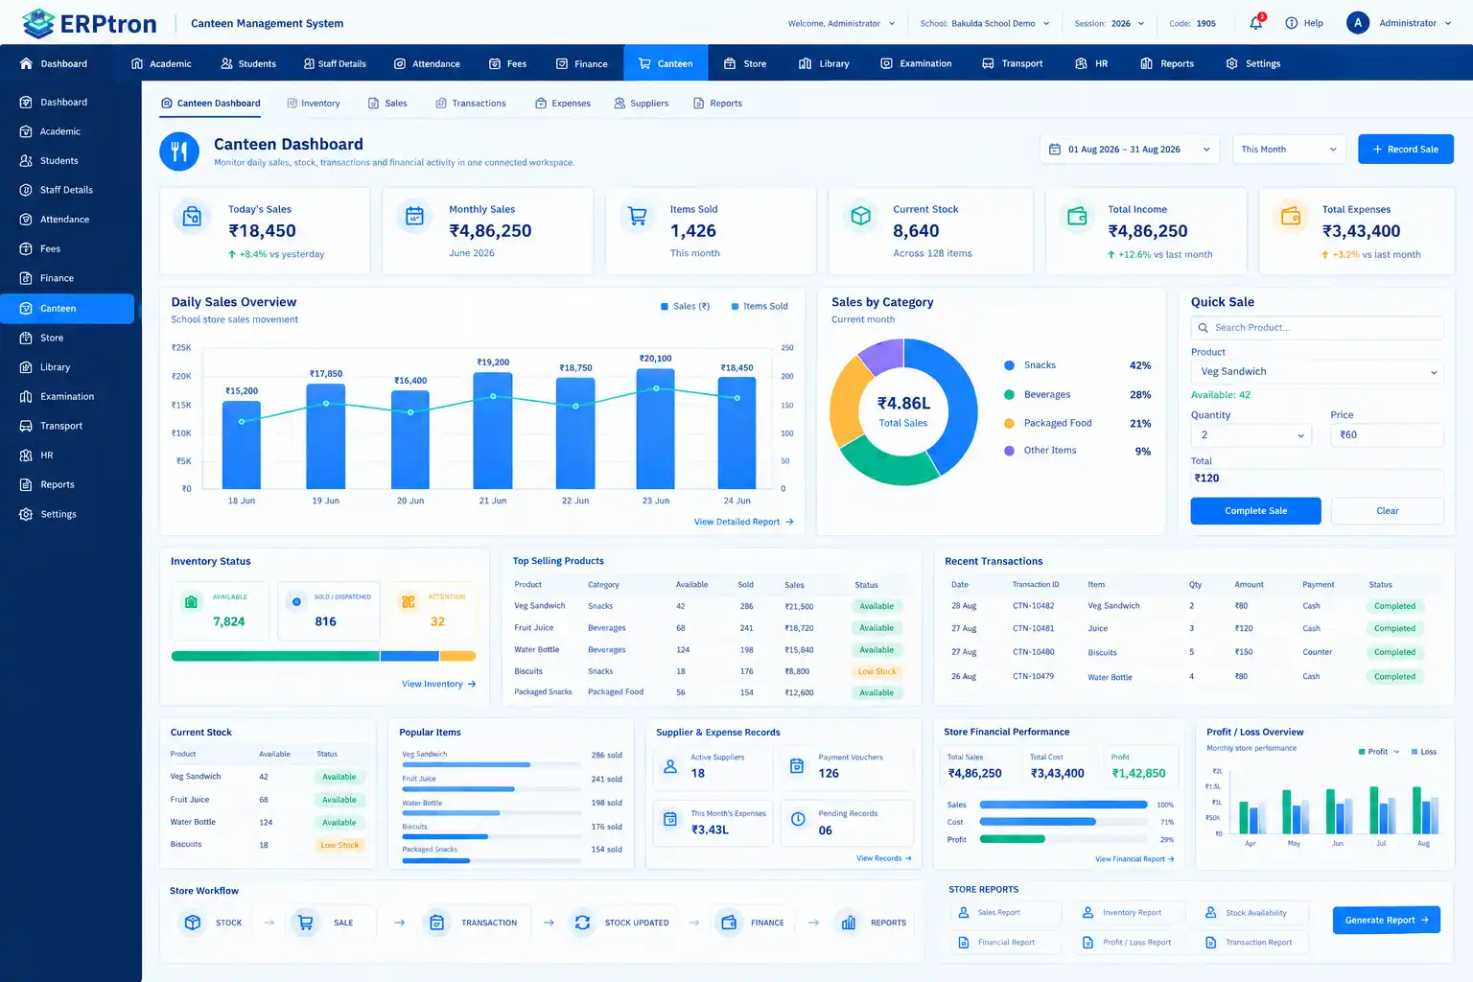The image size is (1473, 982).
Task: Click the Total Income wallet icon
Action: coord(1077,217)
